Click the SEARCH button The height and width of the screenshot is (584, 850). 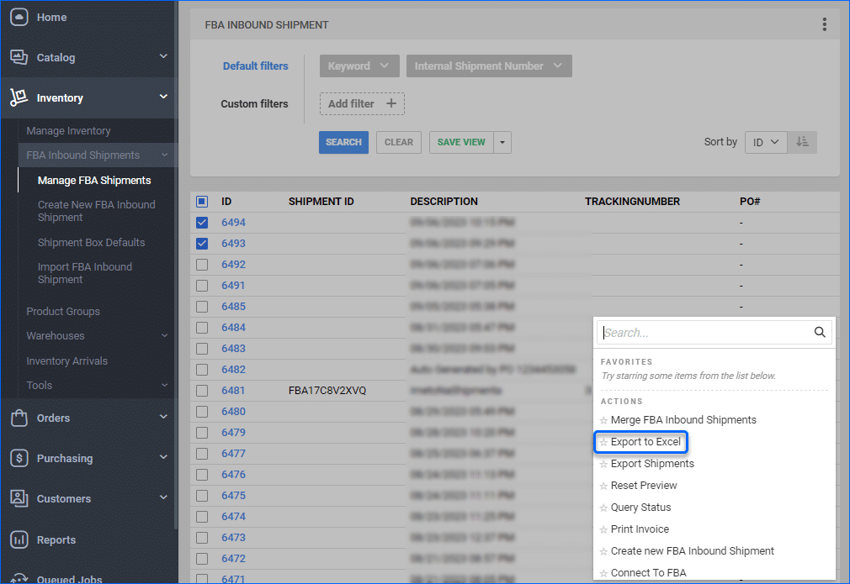pyautogui.click(x=343, y=142)
